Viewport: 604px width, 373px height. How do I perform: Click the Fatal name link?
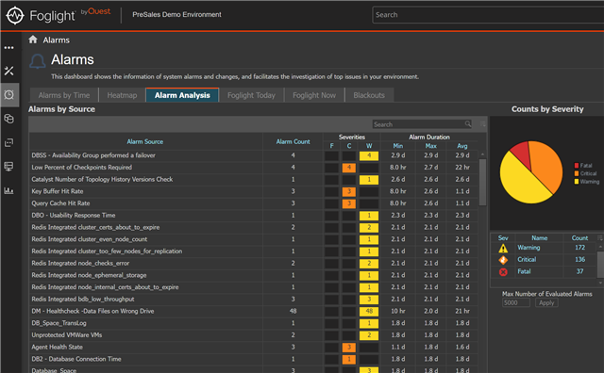pyautogui.click(x=524, y=271)
